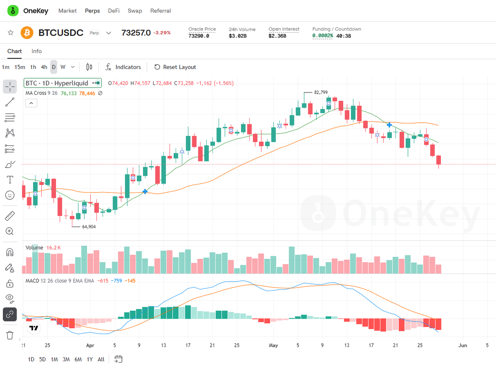The height and width of the screenshot is (365, 496).
Task: Set chart range to All
Action: point(101,359)
